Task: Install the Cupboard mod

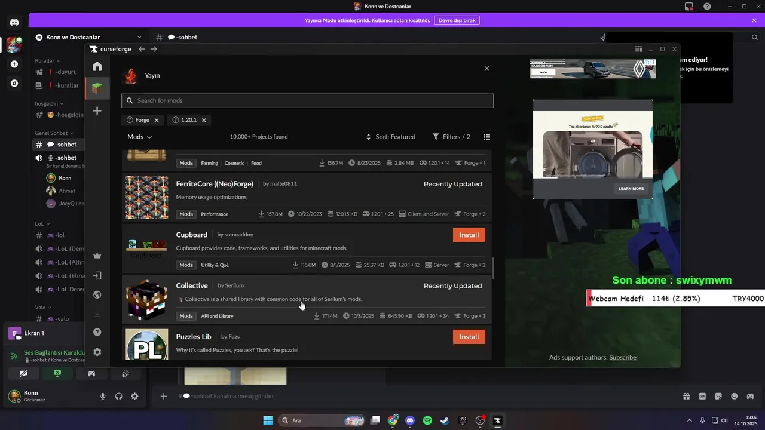Action: click(469, 235)
